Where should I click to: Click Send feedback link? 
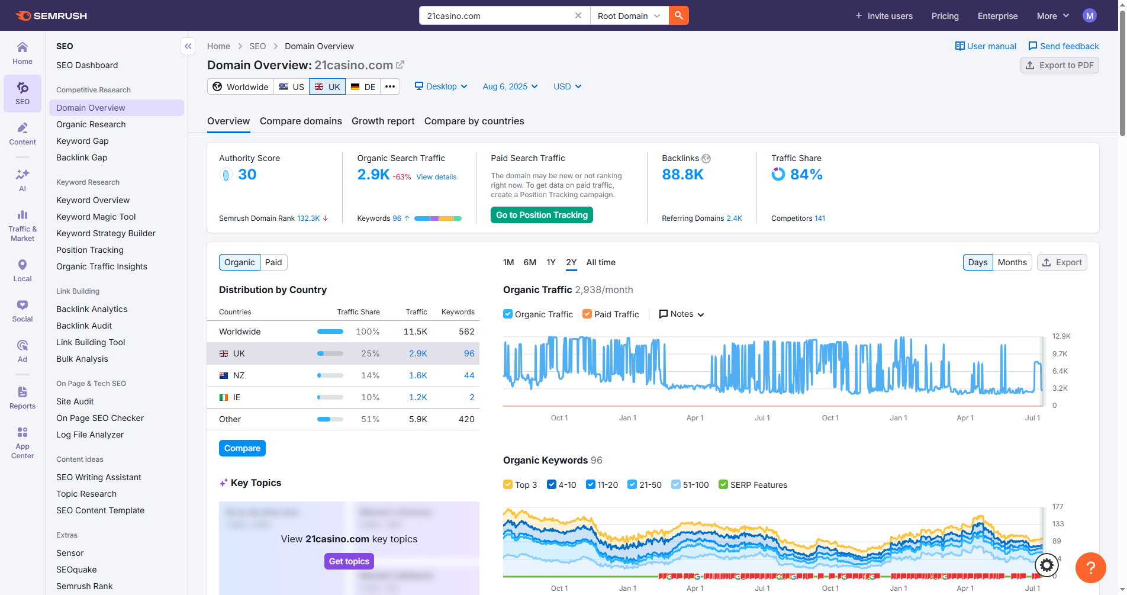(1063, 46)
